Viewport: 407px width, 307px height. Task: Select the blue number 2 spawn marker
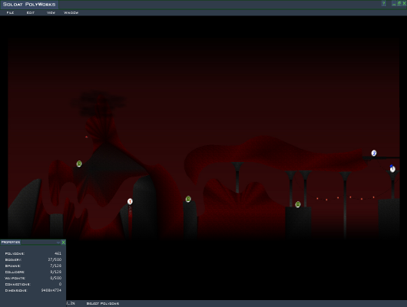[374, 153]
